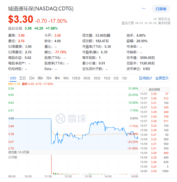177x182 pixels.
Task: Click the 成交额 value 182.47万
Action: pos(102,41)
